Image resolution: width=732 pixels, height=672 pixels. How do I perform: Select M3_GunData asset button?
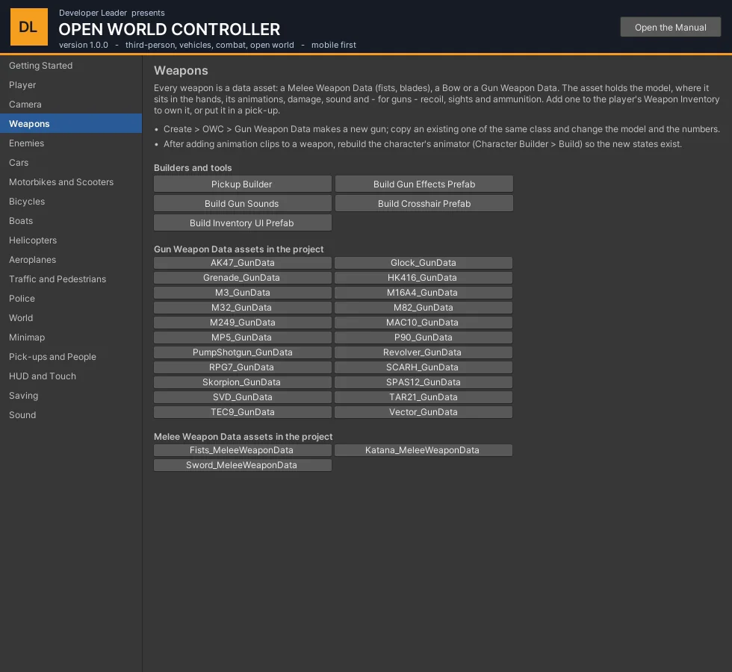tap(243, 293)
